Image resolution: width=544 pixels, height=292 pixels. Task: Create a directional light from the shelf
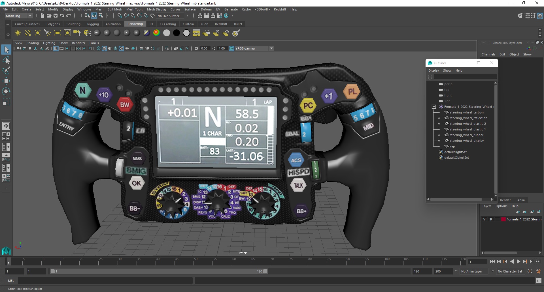(28, 33)
